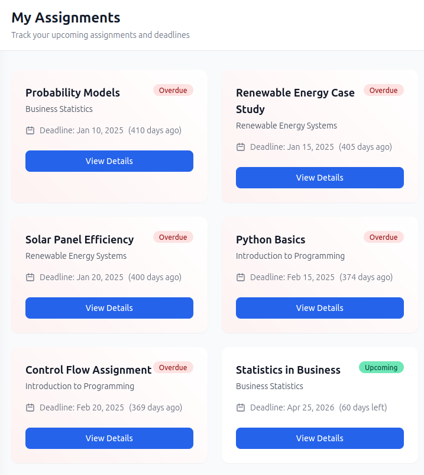Click calendar icon on Python Basics card

[241, 277]
